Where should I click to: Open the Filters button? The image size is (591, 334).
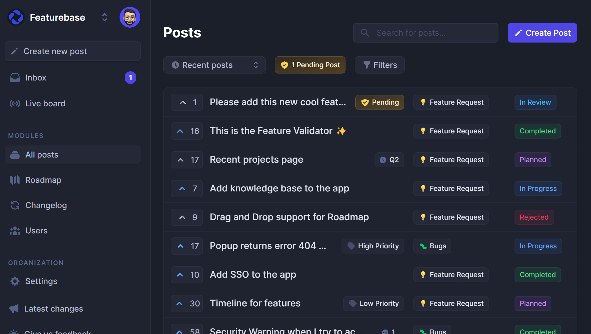pyautogui.click(x=379, y=65)
